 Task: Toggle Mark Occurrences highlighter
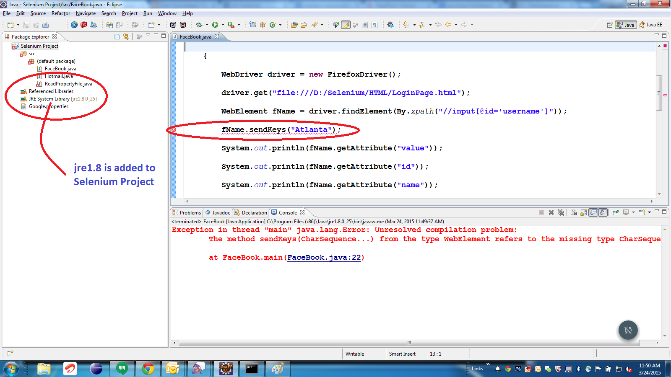pos(346,25)
